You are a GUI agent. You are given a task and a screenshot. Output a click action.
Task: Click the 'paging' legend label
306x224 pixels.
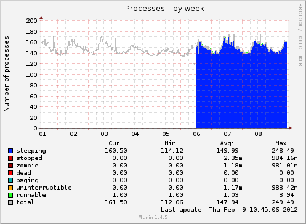pyautogui.click(x=27, y=180)
